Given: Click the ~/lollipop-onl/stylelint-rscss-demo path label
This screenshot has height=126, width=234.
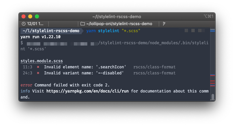Looking at the screenshot, I should pyautogui.click(x=119, y=24).
